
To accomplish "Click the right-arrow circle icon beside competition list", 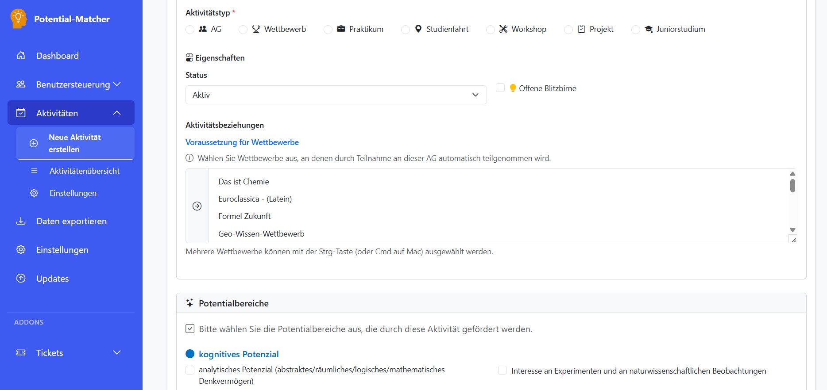I will tap(197, 206).
